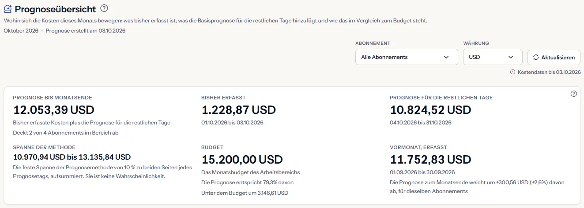Viewport: 584px width, 208px height.
Task: Click the 10.824,52 USD remaining days value
Action: coord(431,109)
